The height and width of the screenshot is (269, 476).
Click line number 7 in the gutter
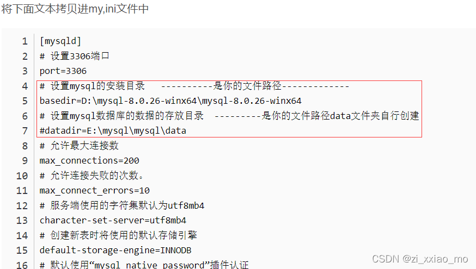[x=25, y=131]
